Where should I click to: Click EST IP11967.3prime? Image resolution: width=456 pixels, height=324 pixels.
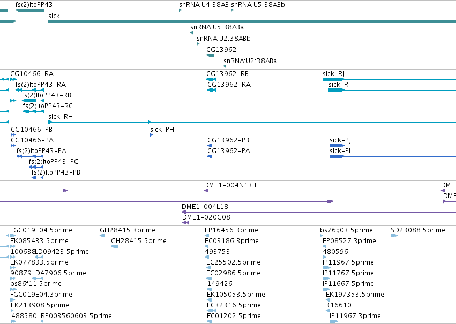tap(355, 316)
